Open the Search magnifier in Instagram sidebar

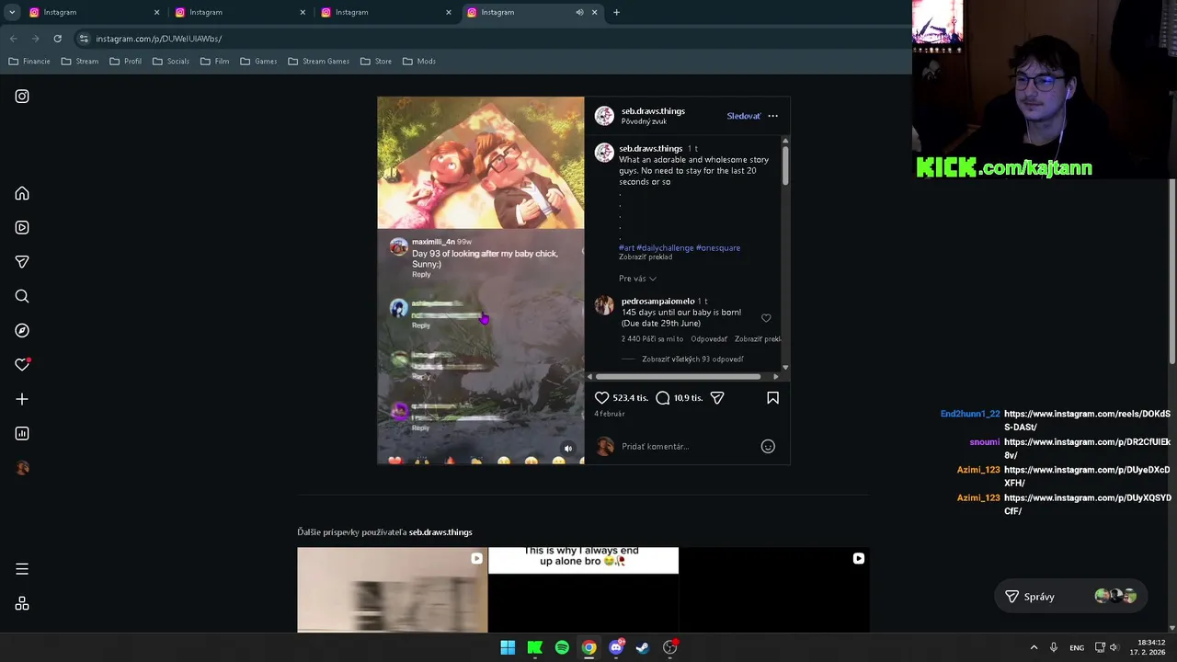coord(22,296)
